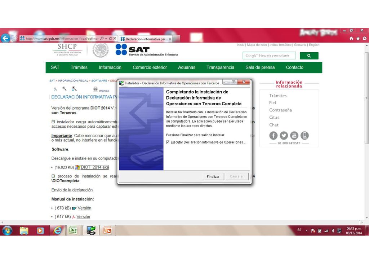The image size is (369, 277).
Task: Open Chat in Información relacionada
Action: (x=274, y=125)
